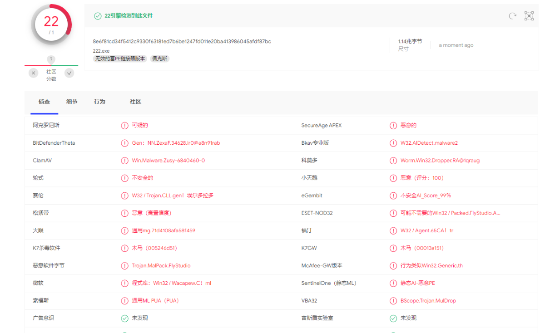Switch to the 细节 details tab

tap(72, 102)
